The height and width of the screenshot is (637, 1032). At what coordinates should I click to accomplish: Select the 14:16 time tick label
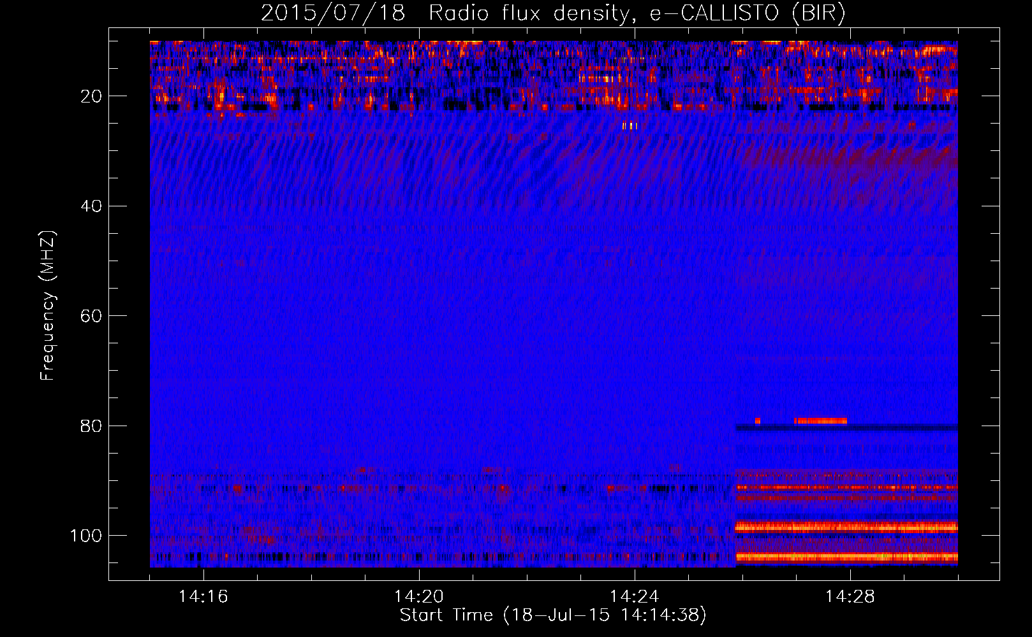click(x=203, y=597)
